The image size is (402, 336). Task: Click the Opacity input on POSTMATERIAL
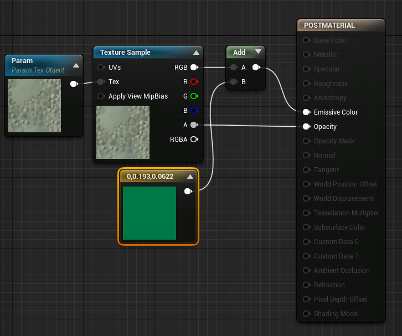tap(307, 127)
